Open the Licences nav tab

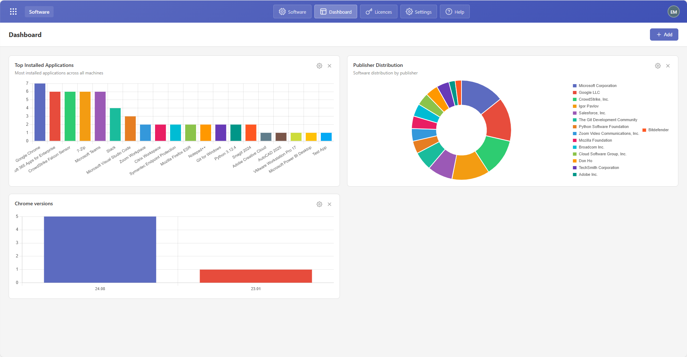(x=379, y=12)
